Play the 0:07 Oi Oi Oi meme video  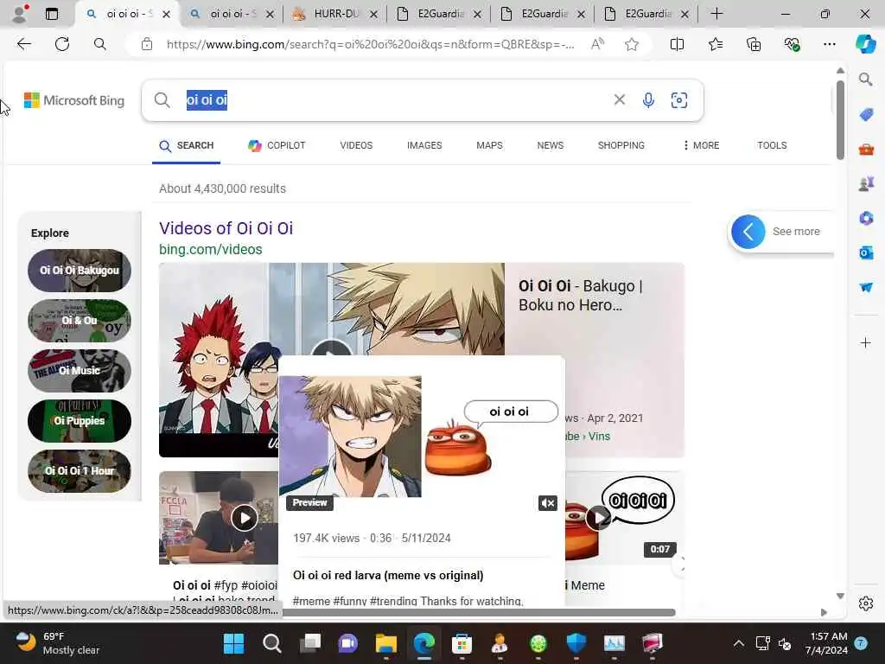click(x=598, y=517)
